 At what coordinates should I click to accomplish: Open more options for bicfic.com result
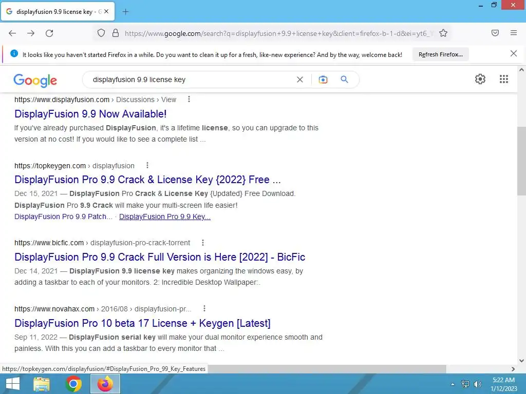[203, 243]
